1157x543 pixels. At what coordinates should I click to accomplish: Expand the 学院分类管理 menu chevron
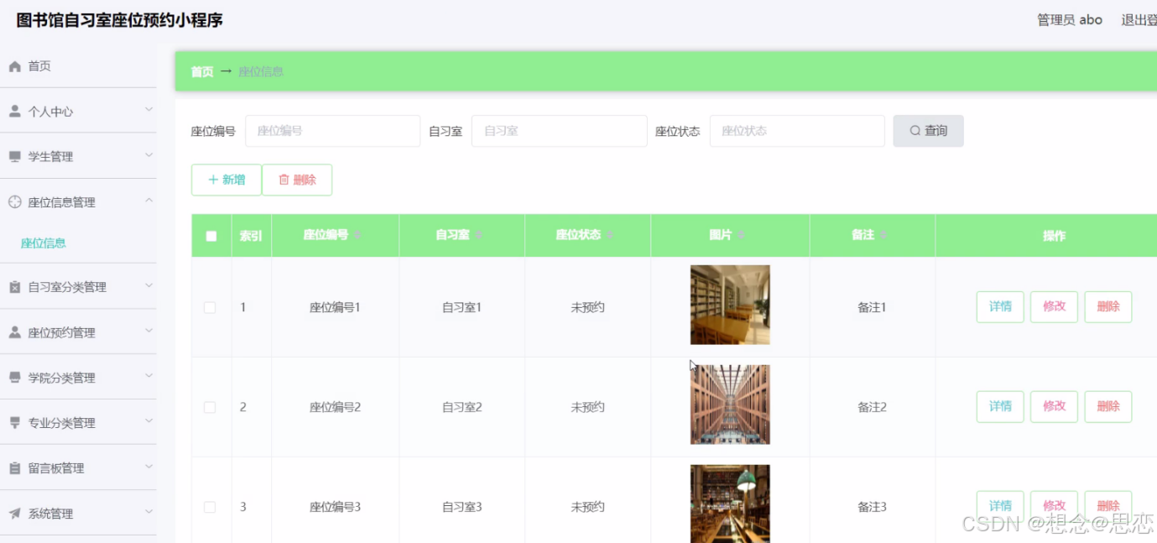[149, 376]
